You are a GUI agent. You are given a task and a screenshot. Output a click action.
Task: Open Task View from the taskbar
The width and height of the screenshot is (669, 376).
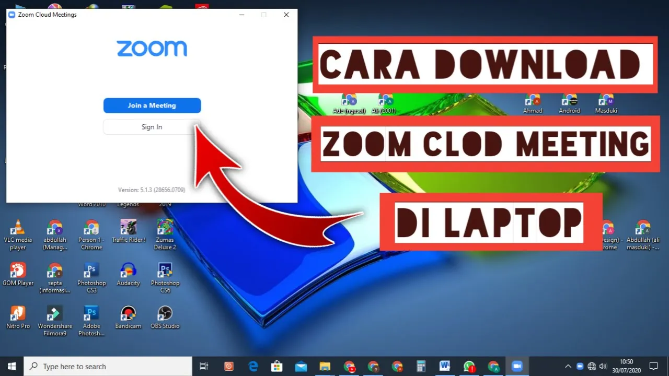click(204, 366)
